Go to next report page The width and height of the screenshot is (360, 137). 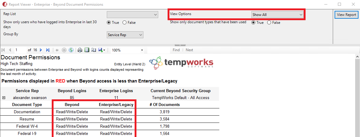coord(41,50)
